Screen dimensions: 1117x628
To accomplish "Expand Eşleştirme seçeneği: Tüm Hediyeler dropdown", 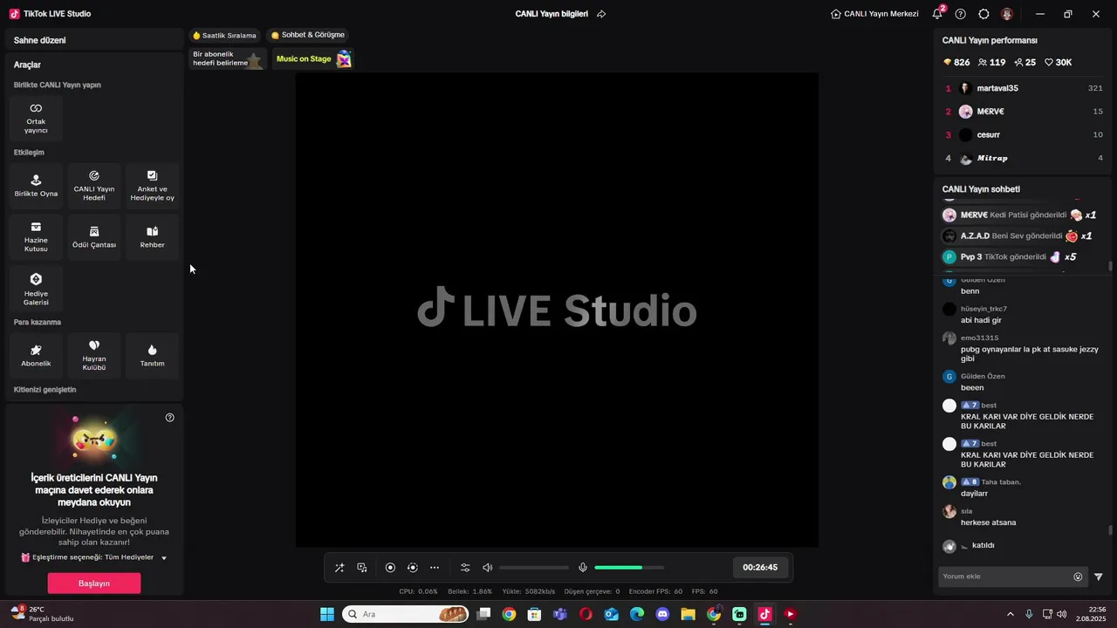I will pyautogui.click(x=94, y=557).
